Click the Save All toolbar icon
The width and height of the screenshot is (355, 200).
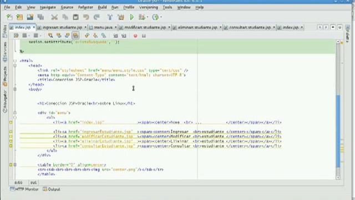click(x=40, y=17)
